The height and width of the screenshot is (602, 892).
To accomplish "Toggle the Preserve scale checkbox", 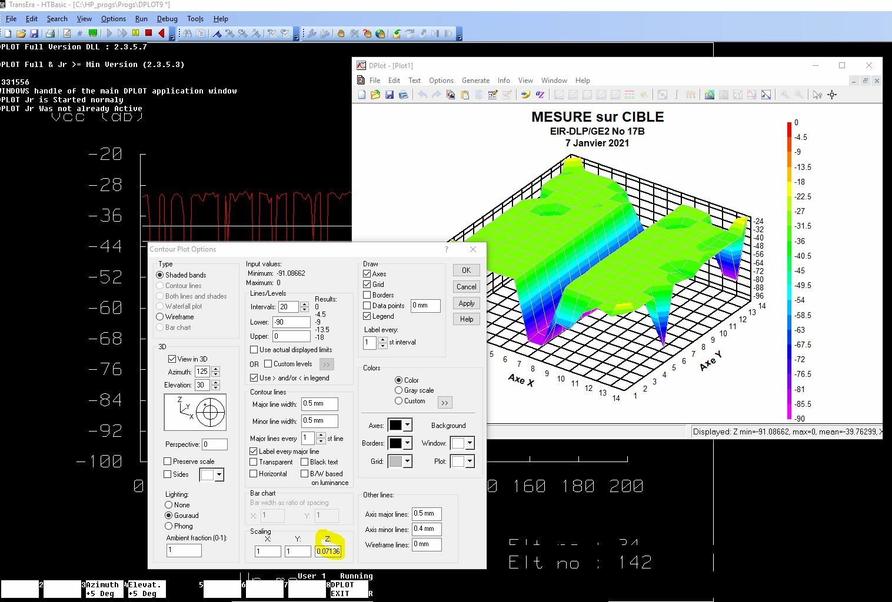I will (x=168, y=461).
